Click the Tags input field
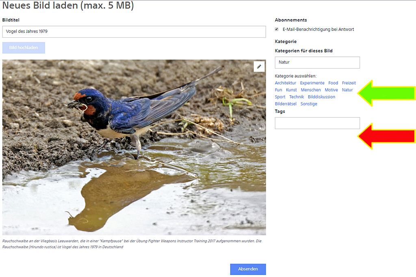Viewport: 416px width, 277px height. [317, 123]
